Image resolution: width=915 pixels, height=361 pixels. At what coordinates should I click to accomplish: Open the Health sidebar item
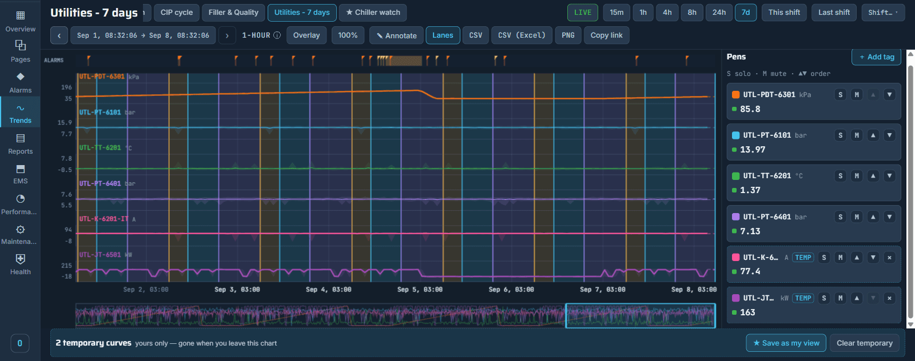(20, 264)
